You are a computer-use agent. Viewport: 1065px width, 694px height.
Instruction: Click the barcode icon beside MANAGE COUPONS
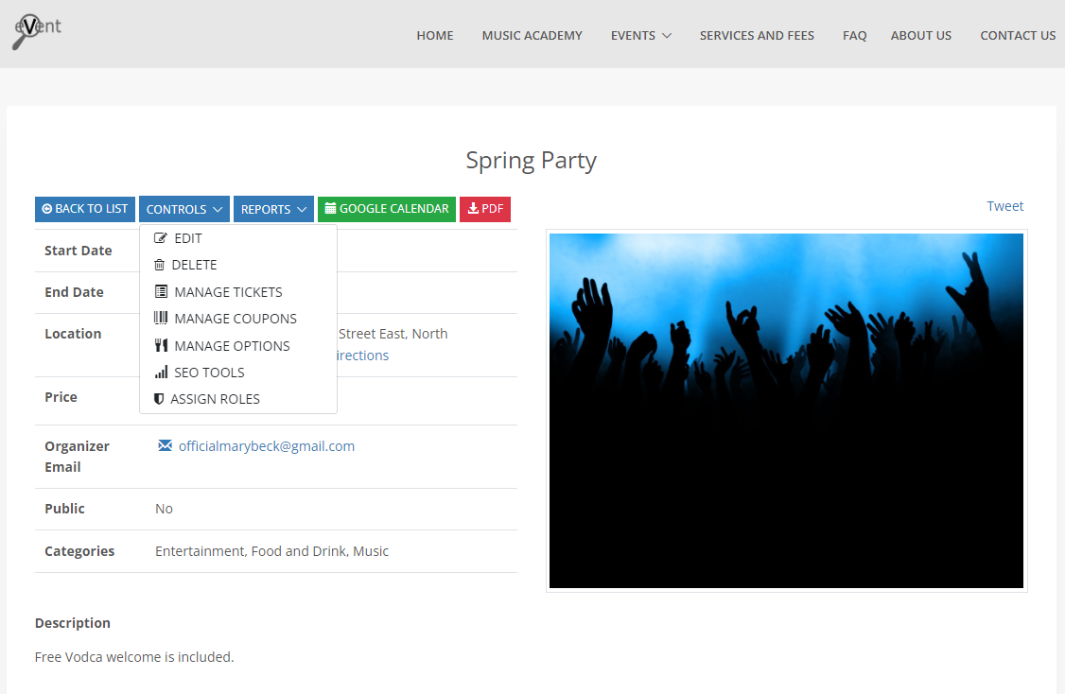pos(161,318)
